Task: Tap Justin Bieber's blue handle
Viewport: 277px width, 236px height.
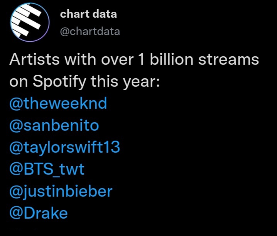Action: click(61, 191)
